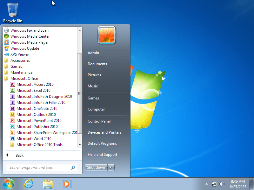Open Default Programs
This screenshot has width=254, height=190.
[x=102, y=143]
